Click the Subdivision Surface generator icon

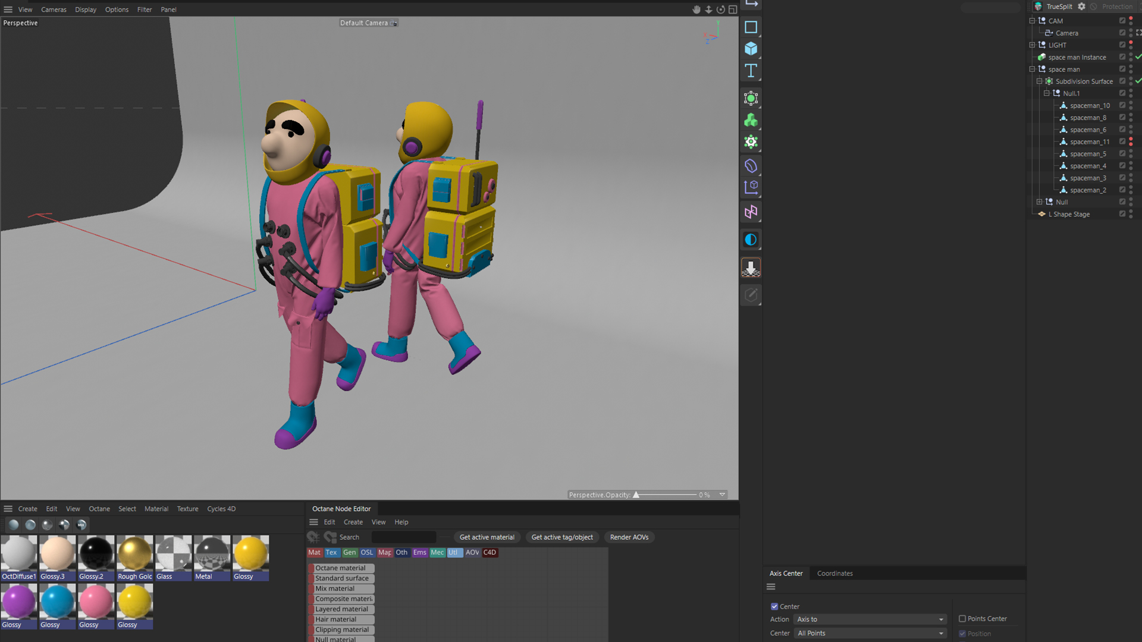point(751,98)
